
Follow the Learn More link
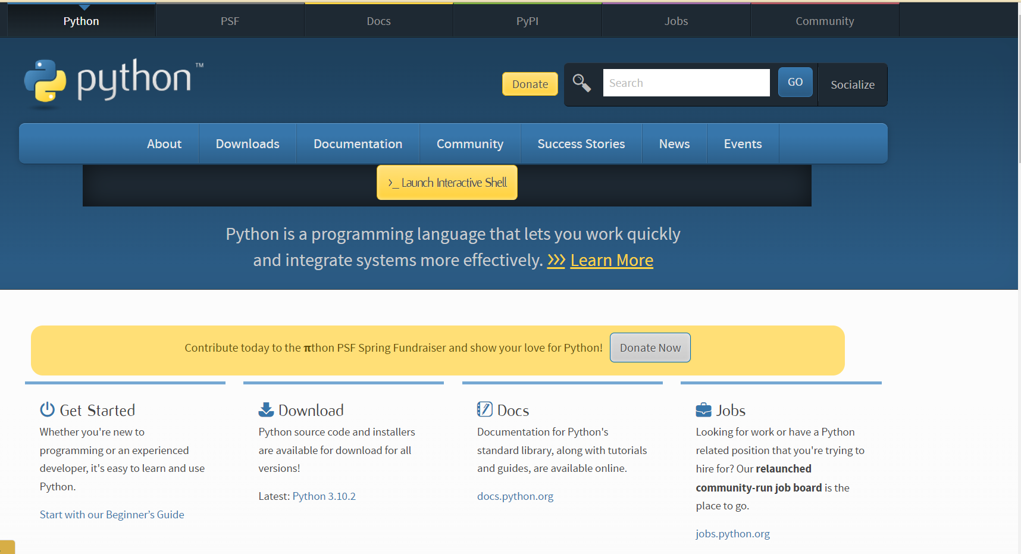[612, 261]
